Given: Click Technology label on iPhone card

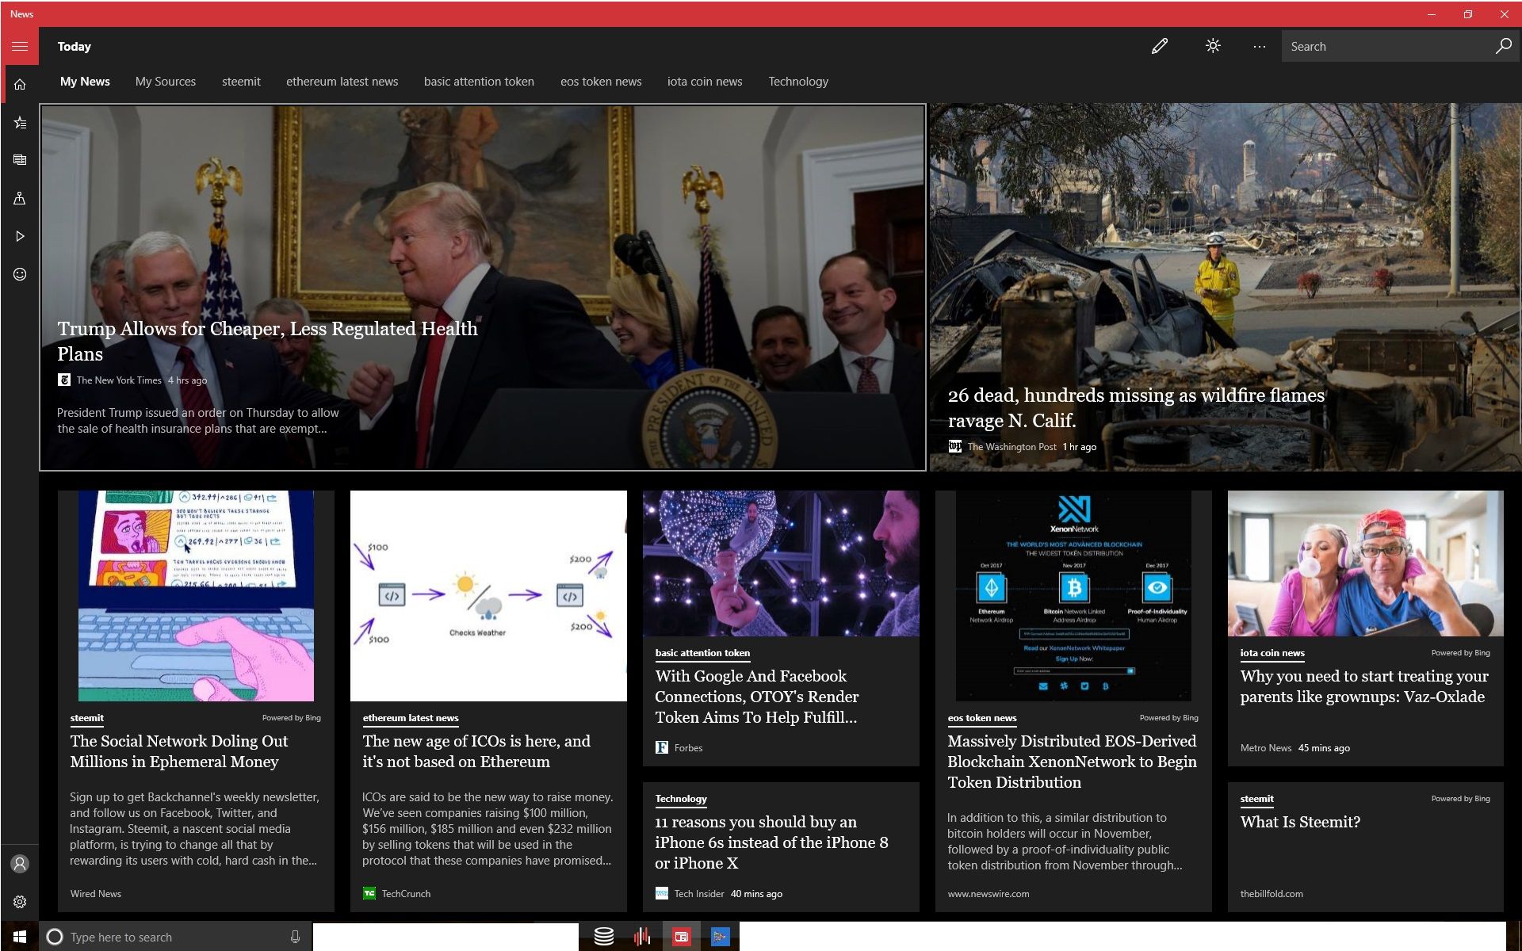Looking at the screenshot, I should coord(681,799).
